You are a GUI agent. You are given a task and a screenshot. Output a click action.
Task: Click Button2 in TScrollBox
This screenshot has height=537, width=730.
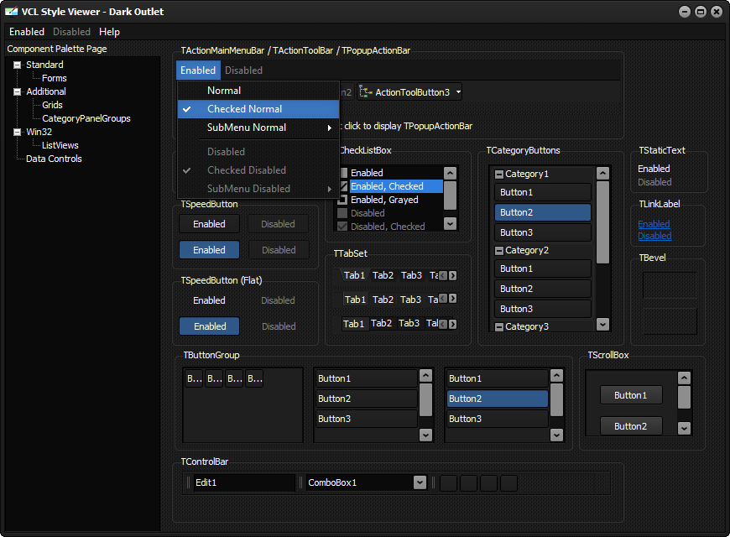pos(631,426)
